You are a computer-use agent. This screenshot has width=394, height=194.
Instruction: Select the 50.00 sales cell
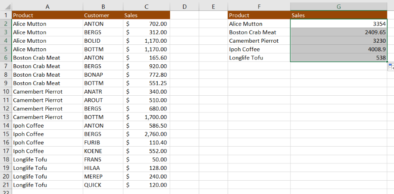point(147,160)
